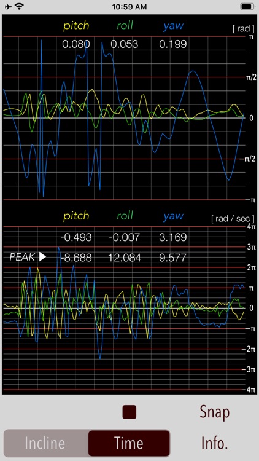Tap the −π/2 axis label
Viewport: 259px width, 461px height.
coord(246,159)
